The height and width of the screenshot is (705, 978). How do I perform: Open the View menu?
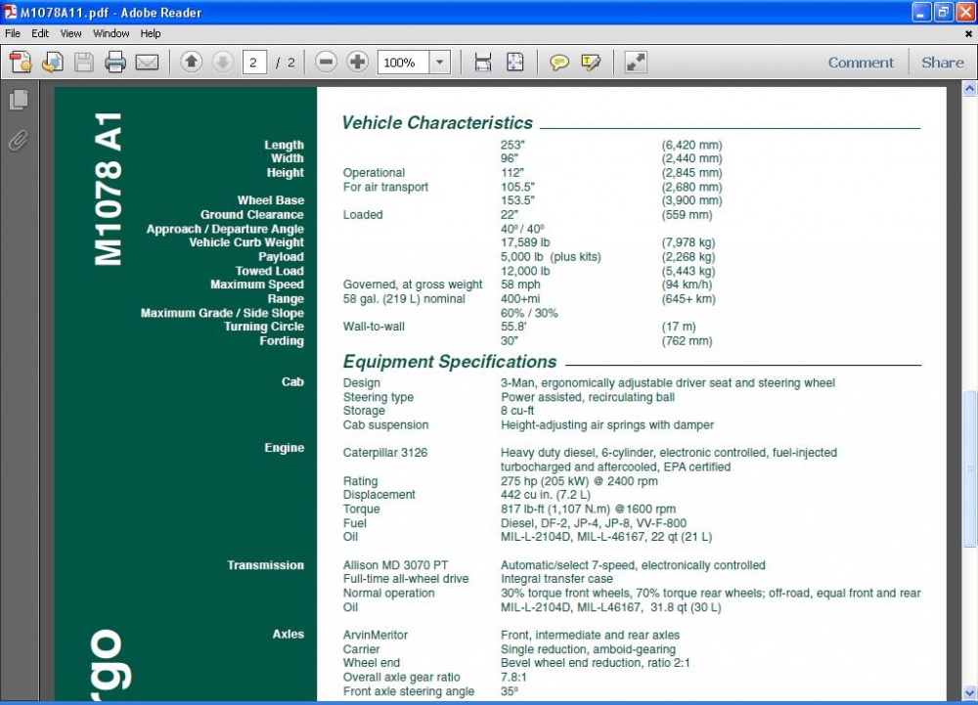coord(70,33)
